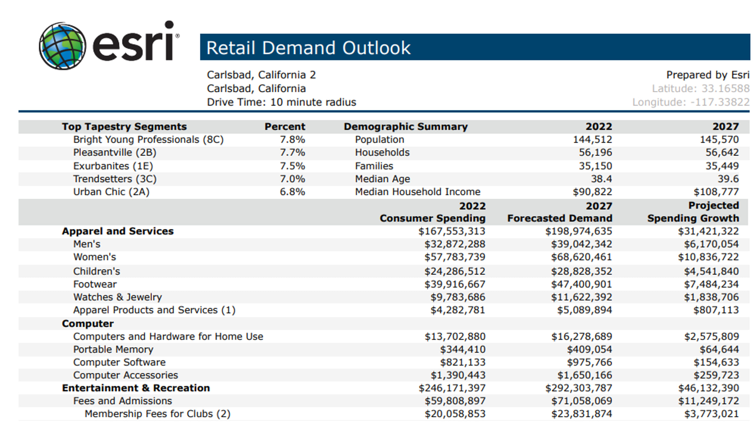Click the Apparel and Services category heading
The width and height of the screenshot is (756, 426).
117,231
